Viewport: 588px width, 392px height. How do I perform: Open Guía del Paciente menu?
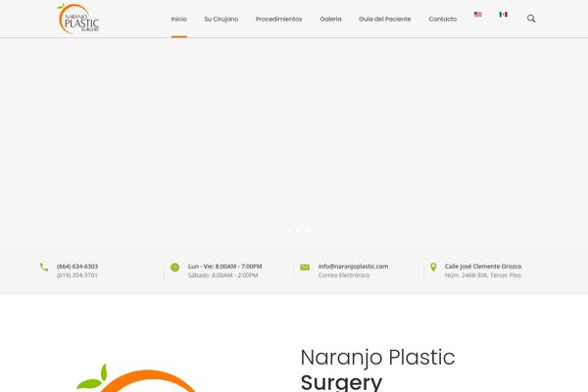click(x=385, y=20)
